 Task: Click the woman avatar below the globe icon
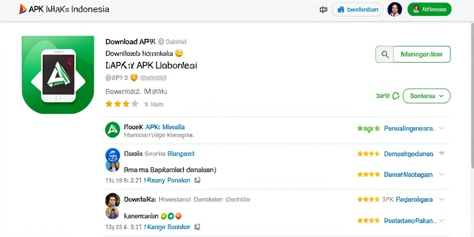click(x=112, y=166)
